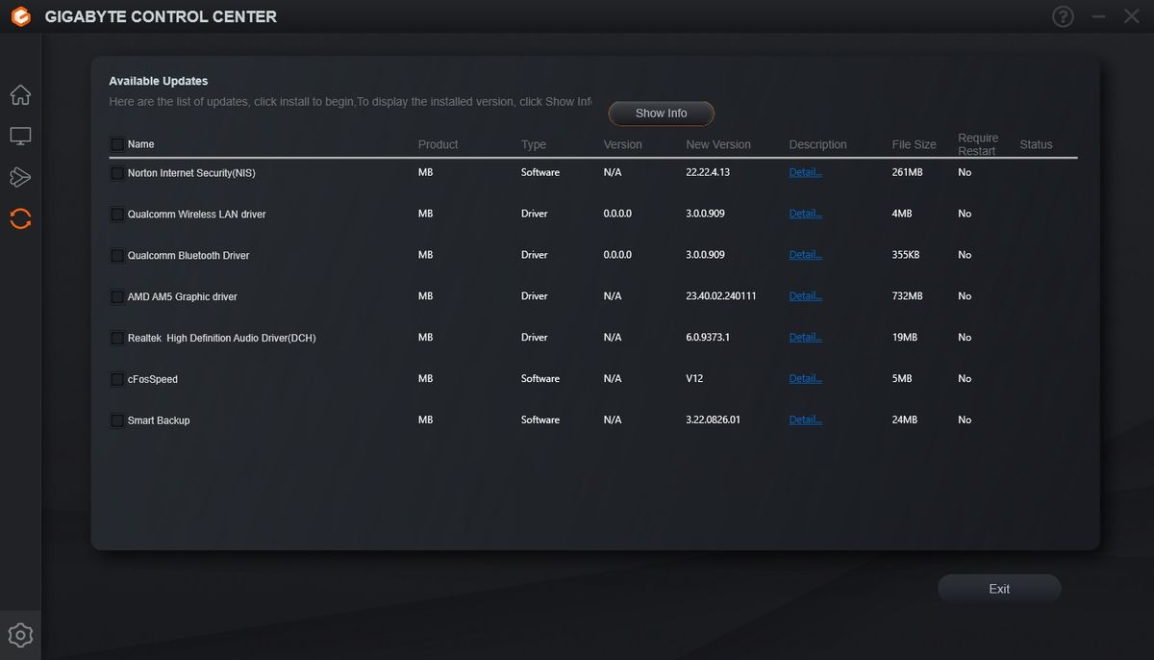Click file size 355KB
Viewport: 1154px width, 660px height.
pos(905,255)
